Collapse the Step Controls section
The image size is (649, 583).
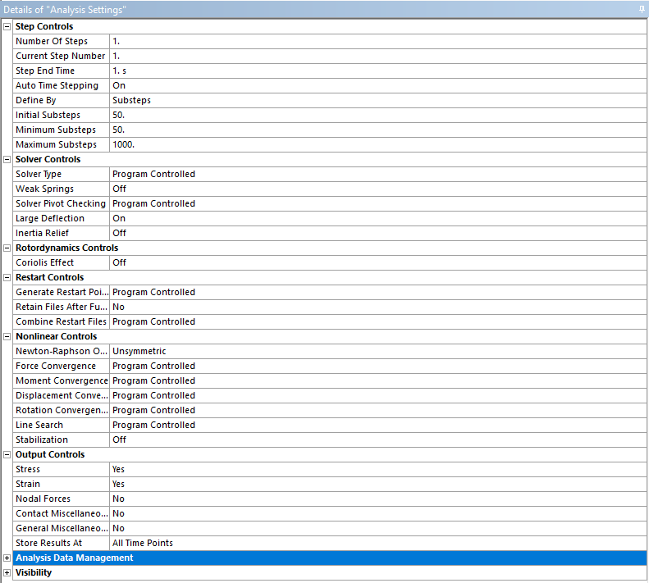coord(7,26)
